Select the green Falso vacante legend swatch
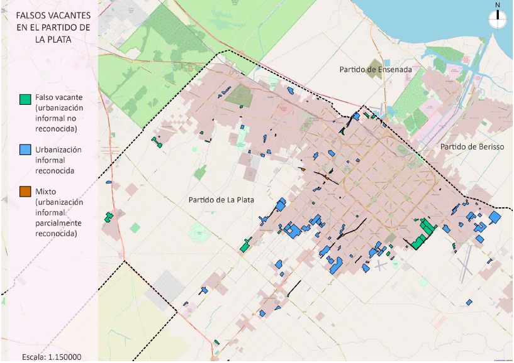 pyautogui.click(x=25, y=99)
